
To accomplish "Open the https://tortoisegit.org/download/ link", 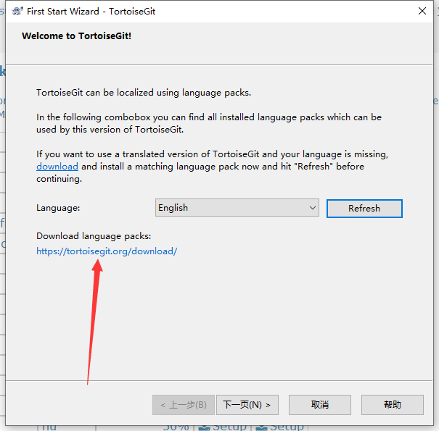I will 107,251.
